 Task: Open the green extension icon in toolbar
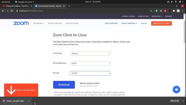click(x=156, y=11)
